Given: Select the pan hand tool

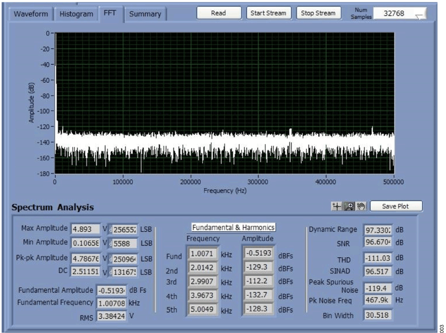Looking at the screenshot, I should (x=361, y=206).
